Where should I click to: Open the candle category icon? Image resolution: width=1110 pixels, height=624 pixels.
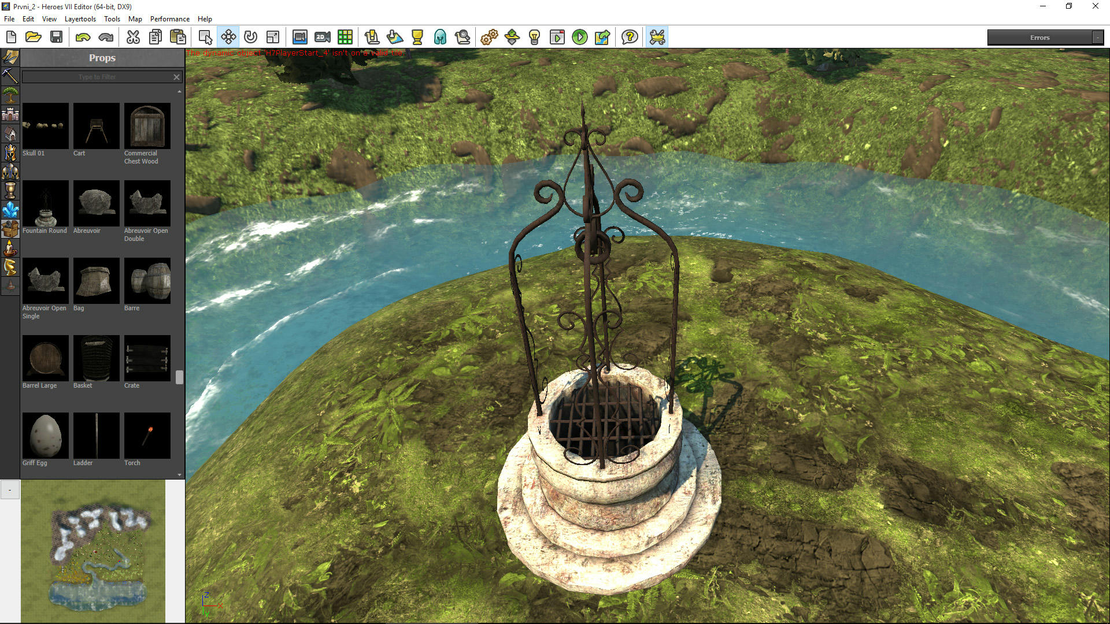coord(10,248)
